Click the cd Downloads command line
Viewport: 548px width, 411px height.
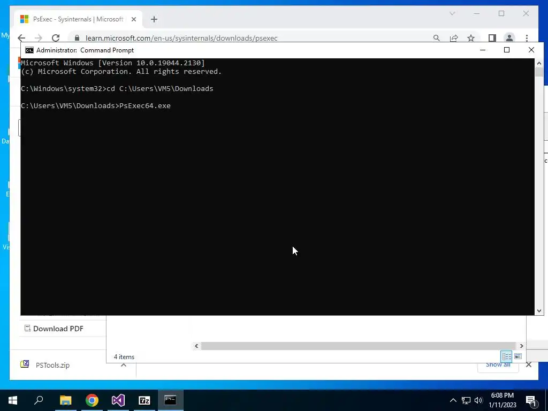click(x=117, y=88)
